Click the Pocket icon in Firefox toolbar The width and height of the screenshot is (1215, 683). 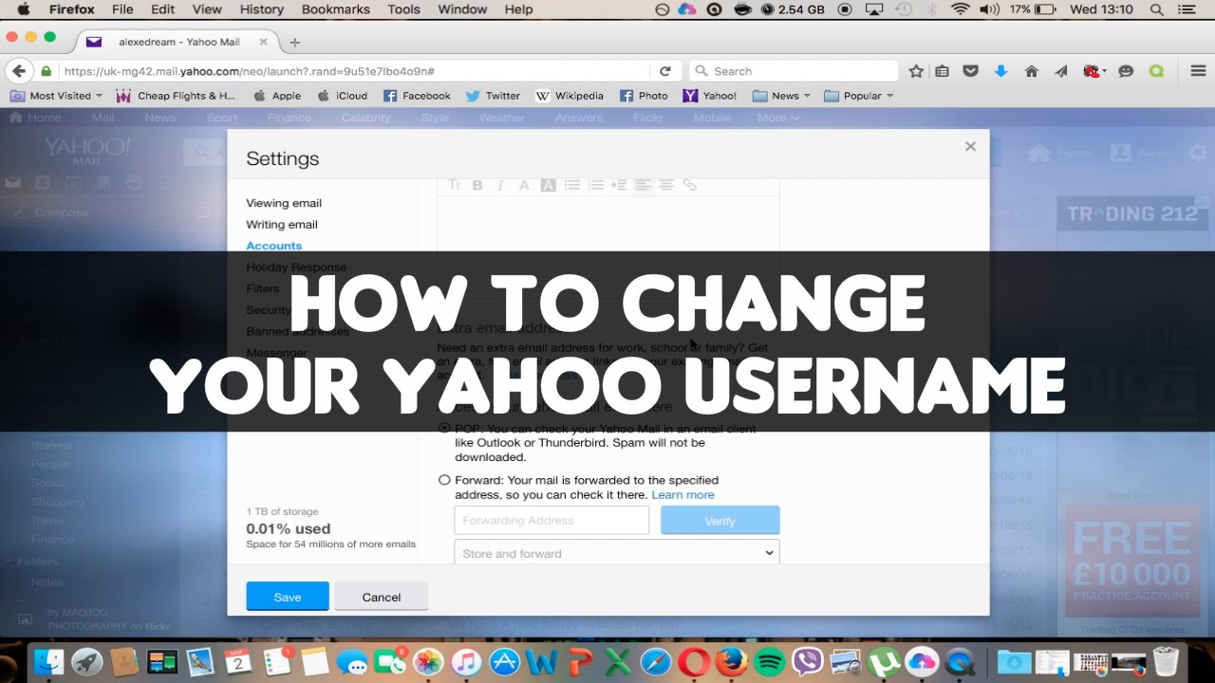(971, 71)
